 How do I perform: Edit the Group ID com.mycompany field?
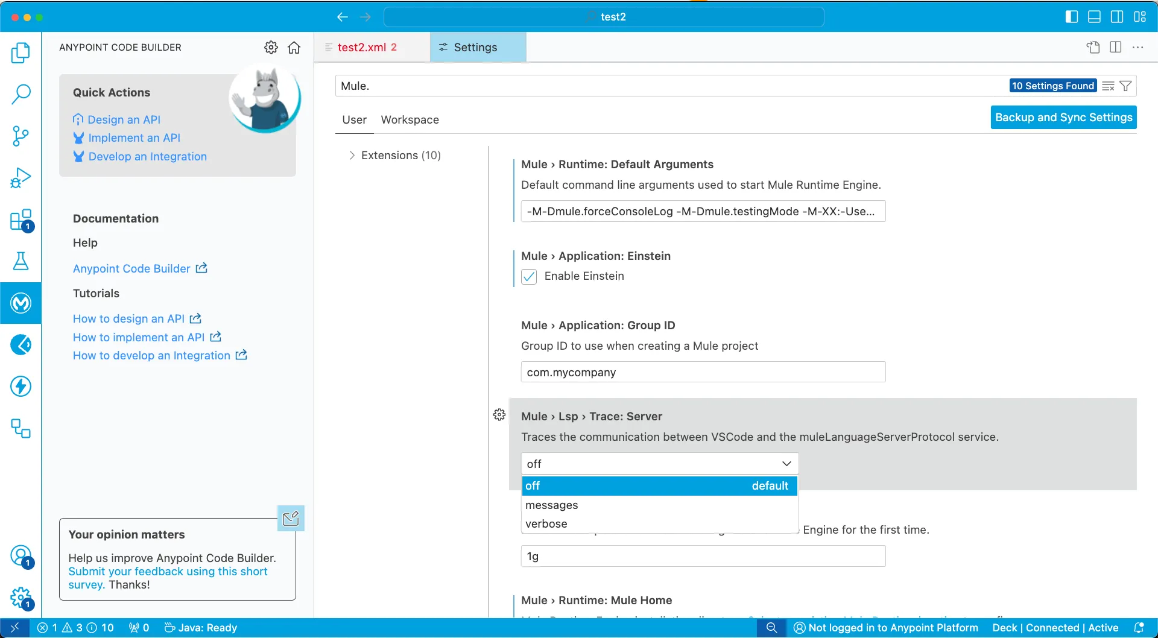point(703,373)
